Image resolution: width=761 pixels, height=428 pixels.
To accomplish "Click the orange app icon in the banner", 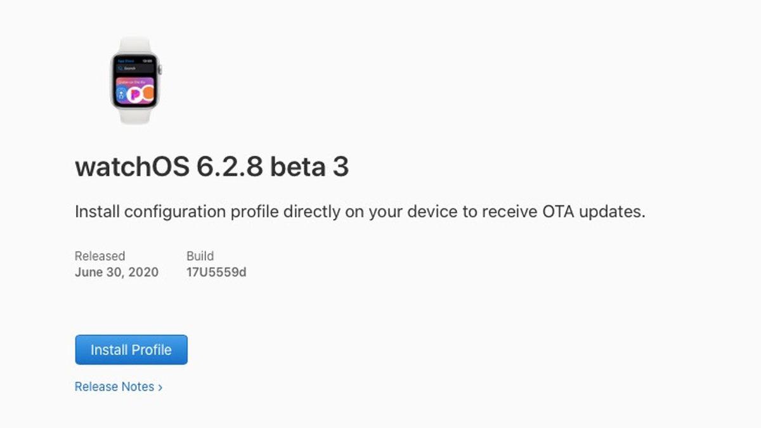I will pos(148,93).
